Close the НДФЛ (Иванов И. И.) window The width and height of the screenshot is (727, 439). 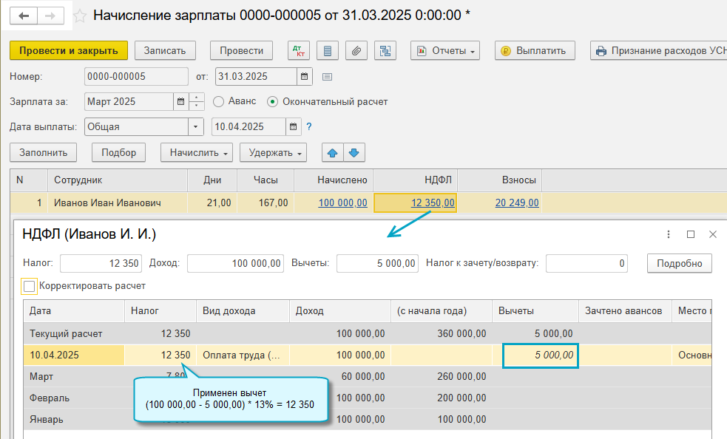coord(713,234)
